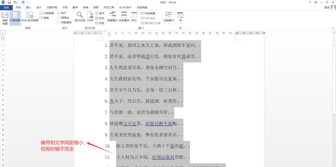This screenshot has height=167, width=336.
Task: Click 登录 sign in link
Action: point(327,7)
